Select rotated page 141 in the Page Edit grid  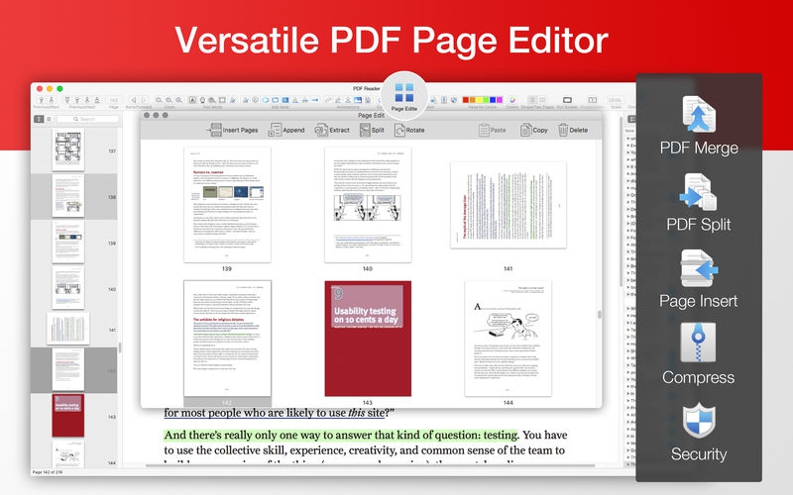[509, 205]
